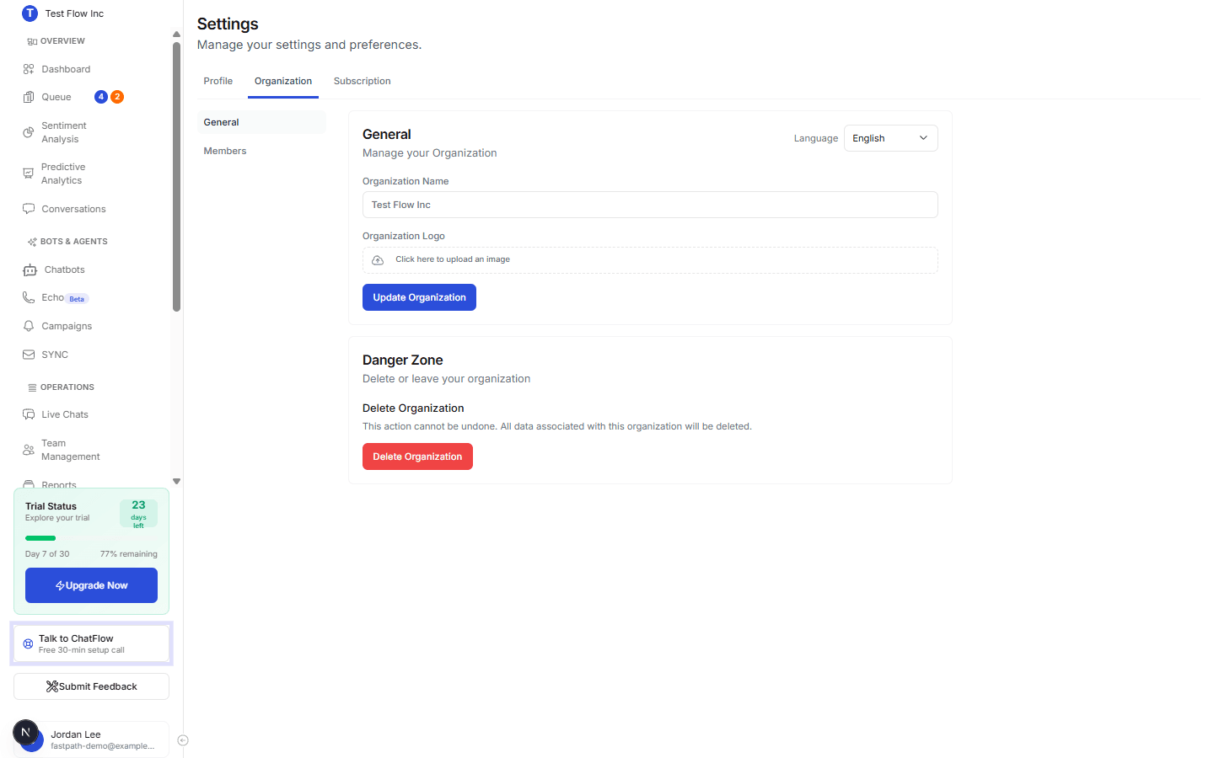Click the Predictive Analytics icon
Image resolution: width=1214 pixels, height=758 pixels.
tap(29, 173)
